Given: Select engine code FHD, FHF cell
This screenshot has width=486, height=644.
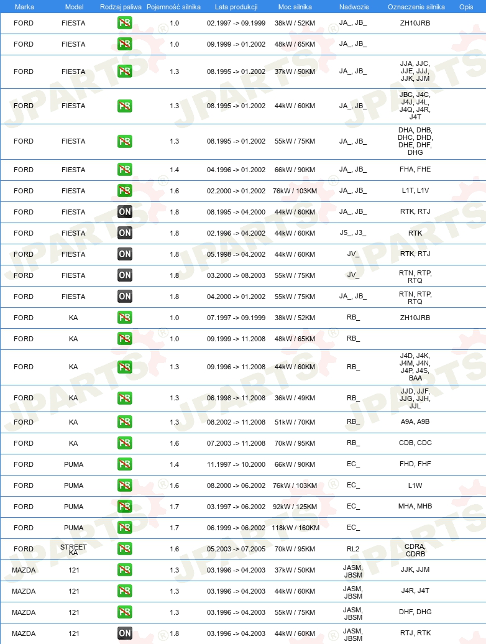Looking at the screenshot, I should [x=415, y=464].
